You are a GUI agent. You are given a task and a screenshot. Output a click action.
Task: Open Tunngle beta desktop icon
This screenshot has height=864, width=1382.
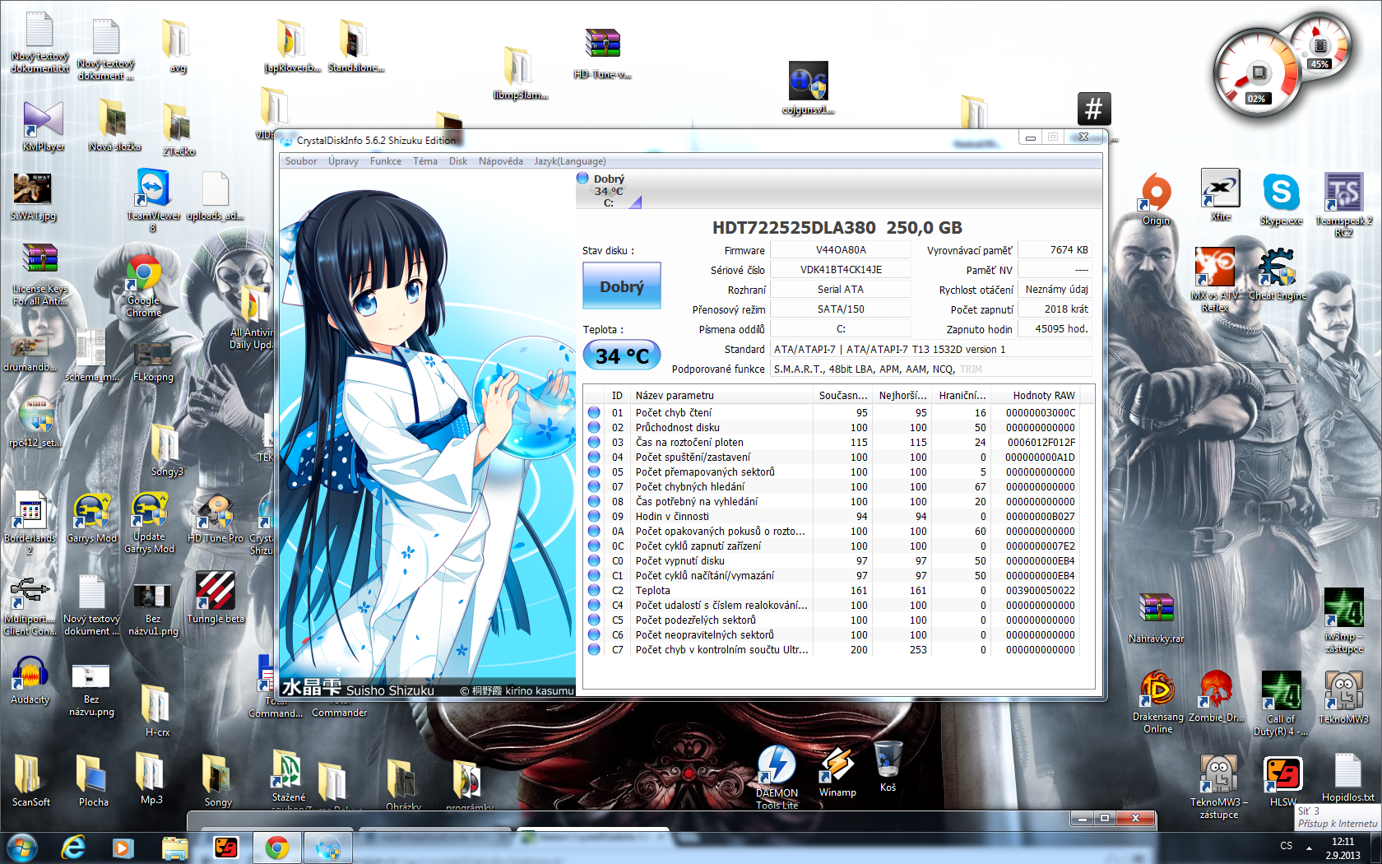click(216, 597)
